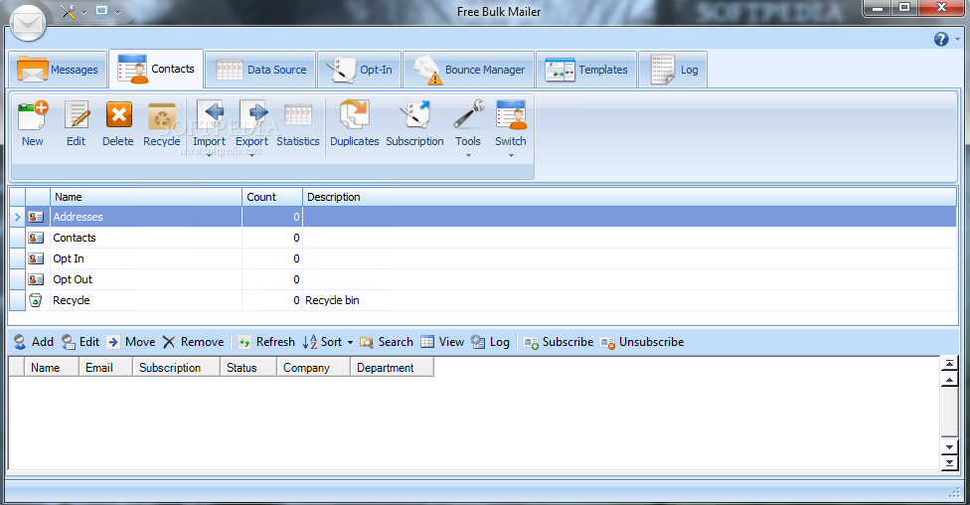This screenshot has height=505, width=970.
Task: Click the Unsubscribe button
Action: (642, 342)
